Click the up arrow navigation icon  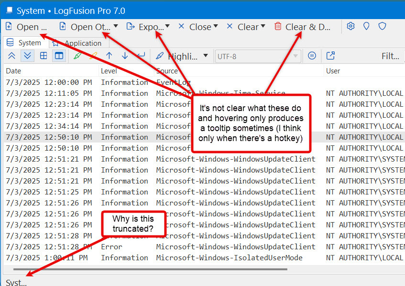point(109,56)
